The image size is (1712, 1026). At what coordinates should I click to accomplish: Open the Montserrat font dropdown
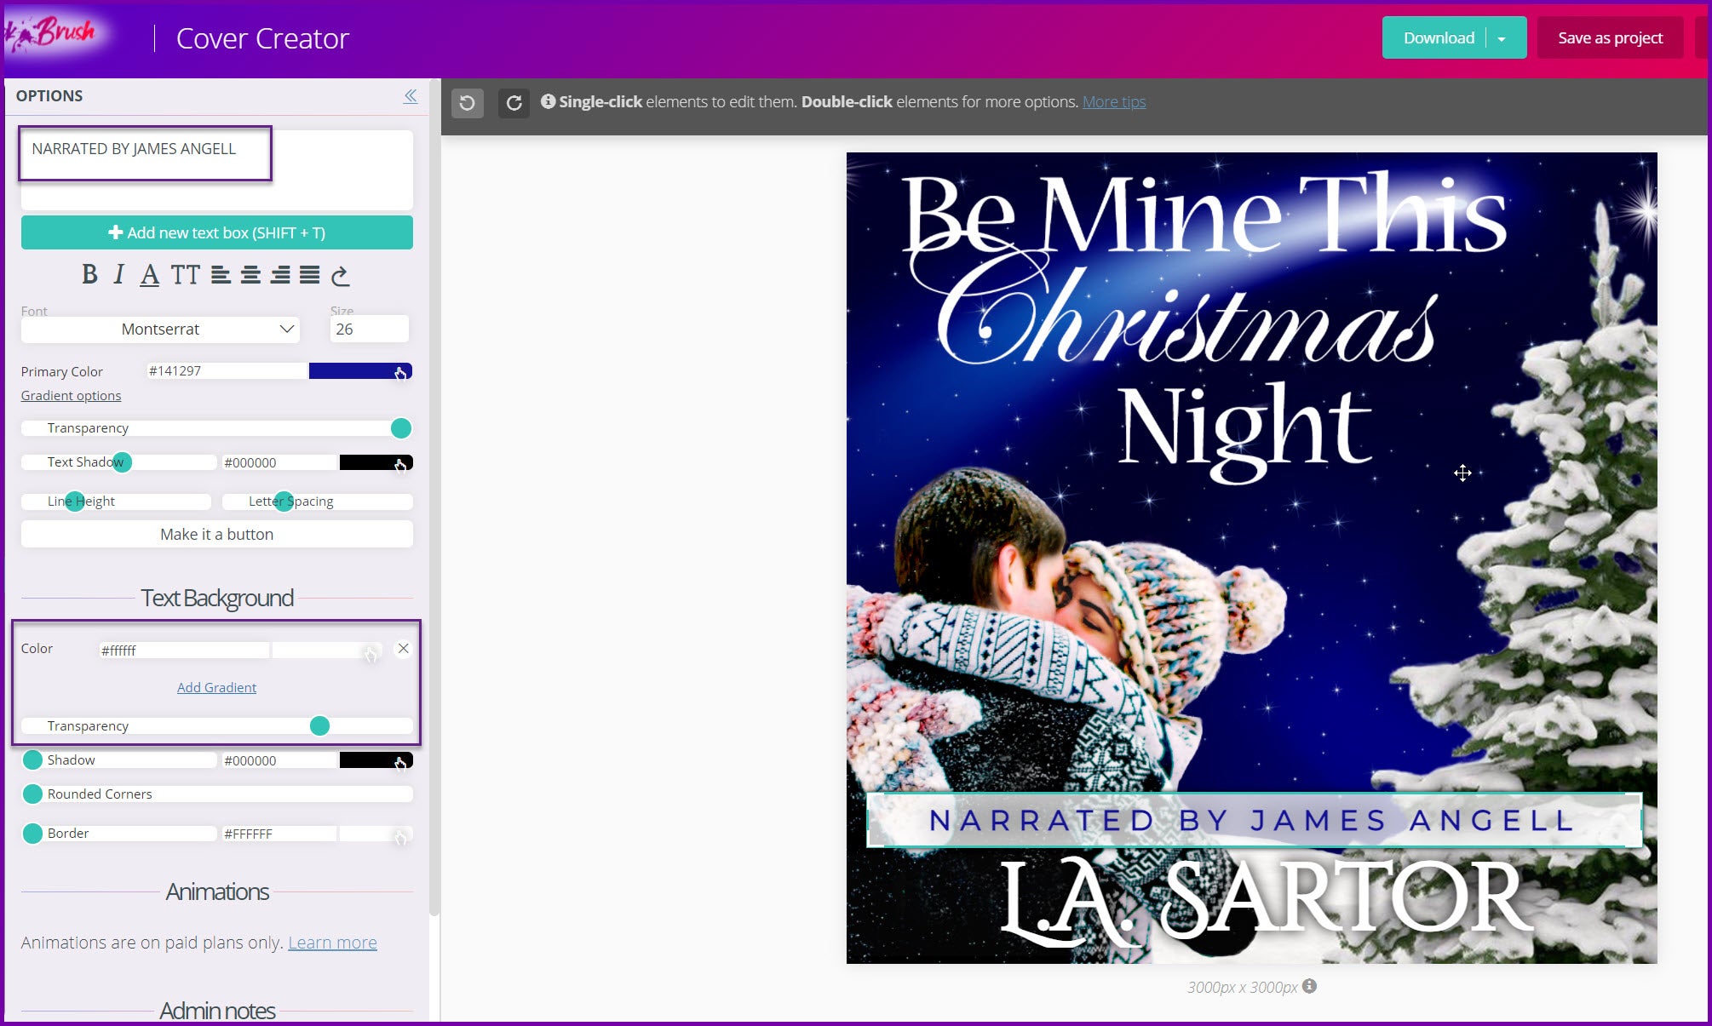(x=160, y=330)
